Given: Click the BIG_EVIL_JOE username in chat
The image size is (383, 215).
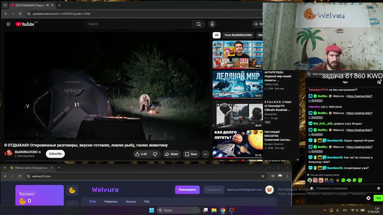Looking at the screenshot, I should click(x=323, y=124).
